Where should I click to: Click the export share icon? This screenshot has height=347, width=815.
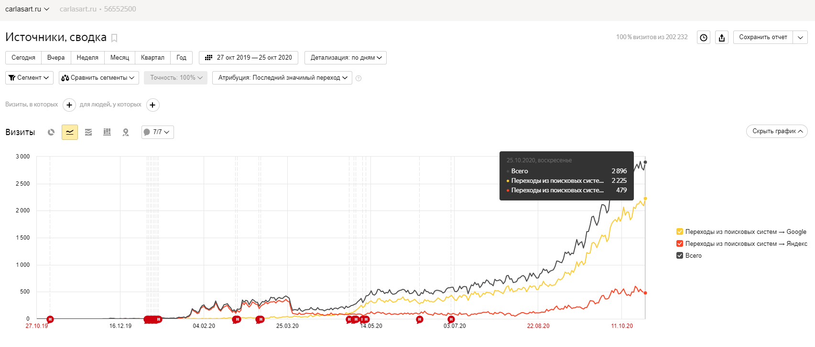tap(722, 37)
